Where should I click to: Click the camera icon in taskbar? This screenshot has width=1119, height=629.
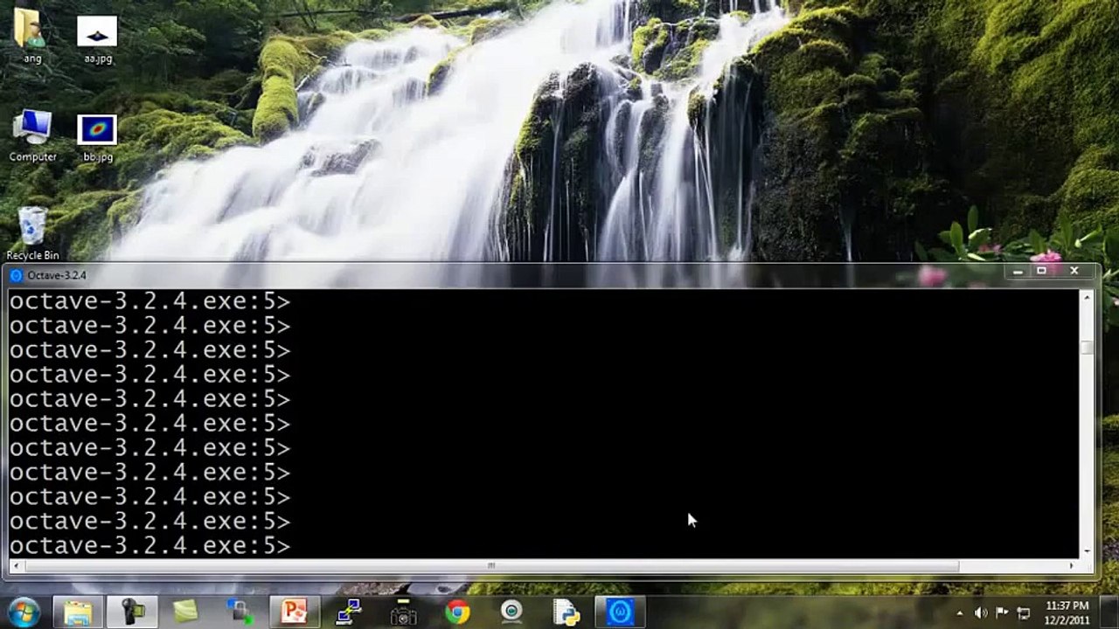coord(403,612)
